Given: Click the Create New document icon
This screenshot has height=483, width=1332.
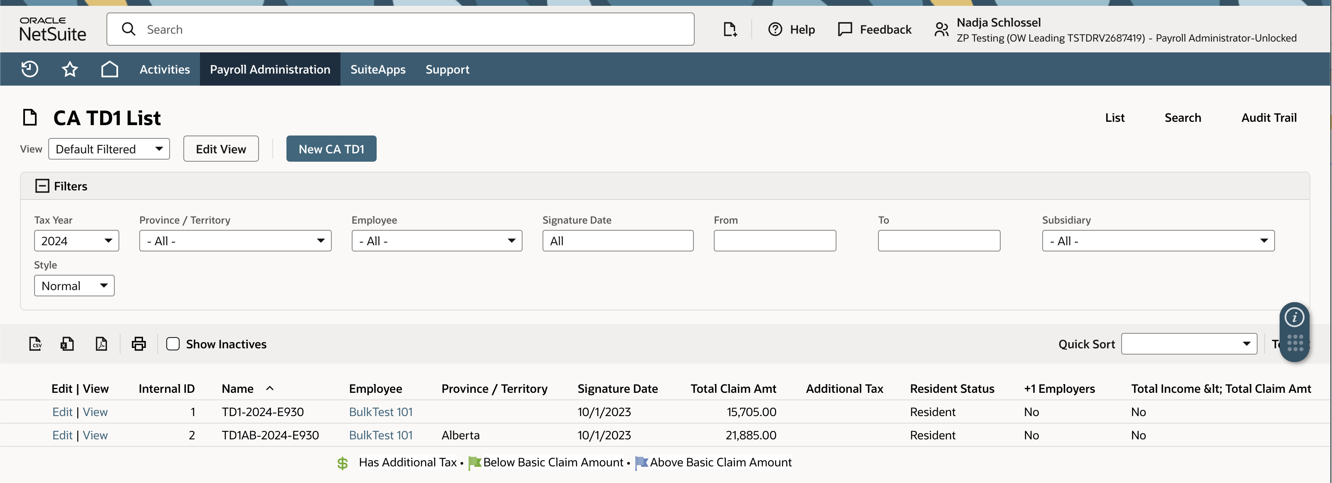Looking at the screenshot, I should 730,30.
